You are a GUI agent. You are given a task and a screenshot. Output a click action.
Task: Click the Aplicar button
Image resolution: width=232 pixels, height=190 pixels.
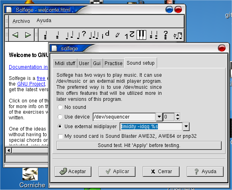(117, 172)
